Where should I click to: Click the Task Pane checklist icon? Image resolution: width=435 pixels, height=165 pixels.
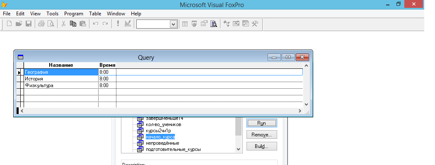pos(246,24)
